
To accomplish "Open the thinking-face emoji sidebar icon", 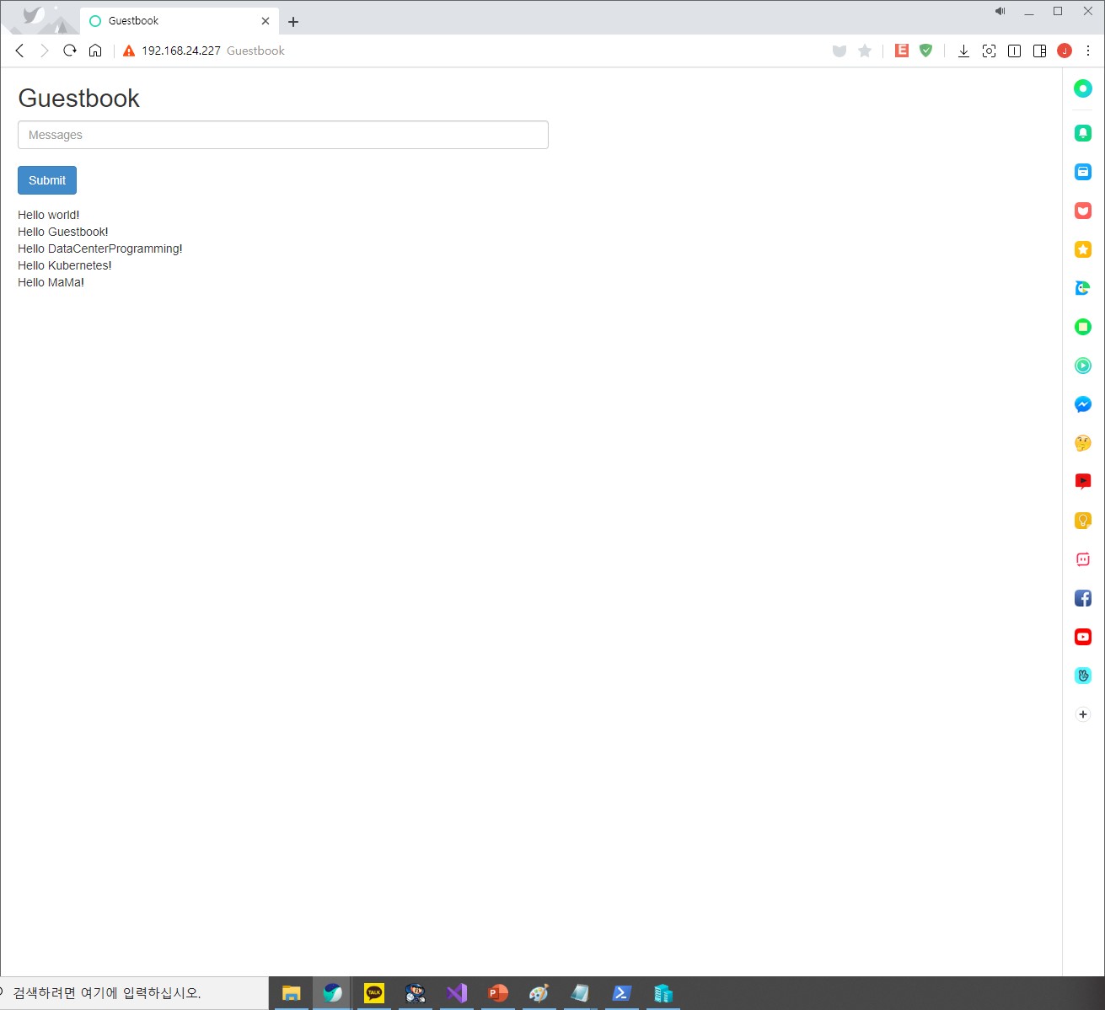I will (1083, 443).
